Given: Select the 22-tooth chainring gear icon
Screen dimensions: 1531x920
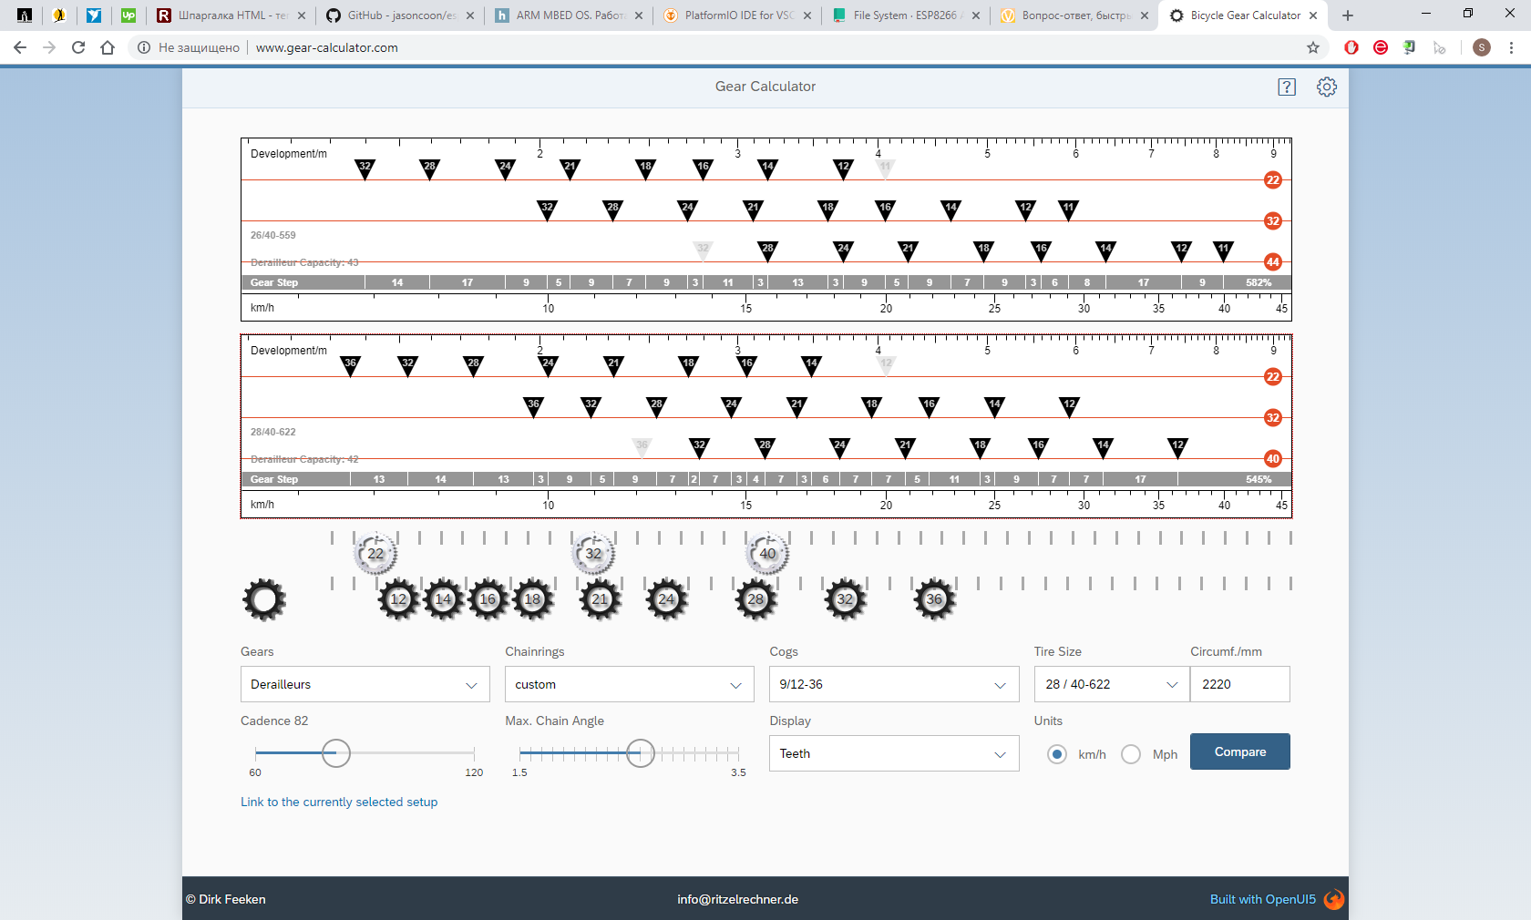Looking at the screenshot, I should coord(375,554).
